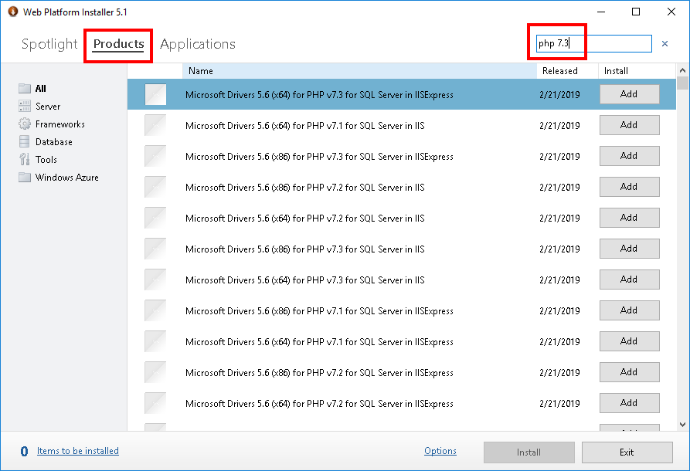Select row Drivers 5.6 (x64) PHP v7.1 IIS
Screen dimensions: 690x471
point(401,125)
